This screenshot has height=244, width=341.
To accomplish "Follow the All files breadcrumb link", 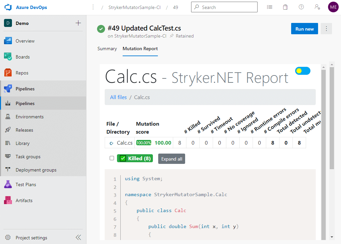I will [x=118, y=97].
